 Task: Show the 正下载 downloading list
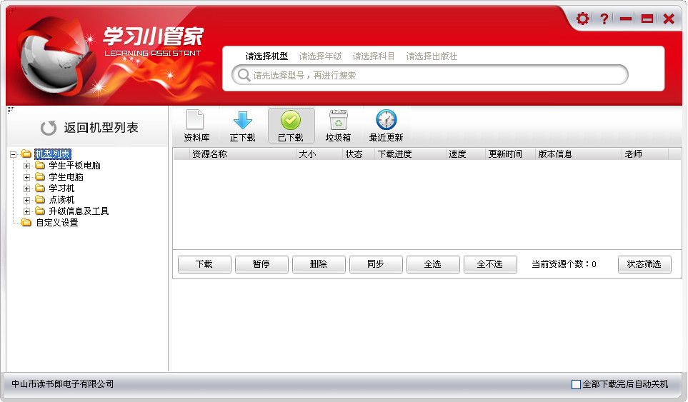[243, 121]
